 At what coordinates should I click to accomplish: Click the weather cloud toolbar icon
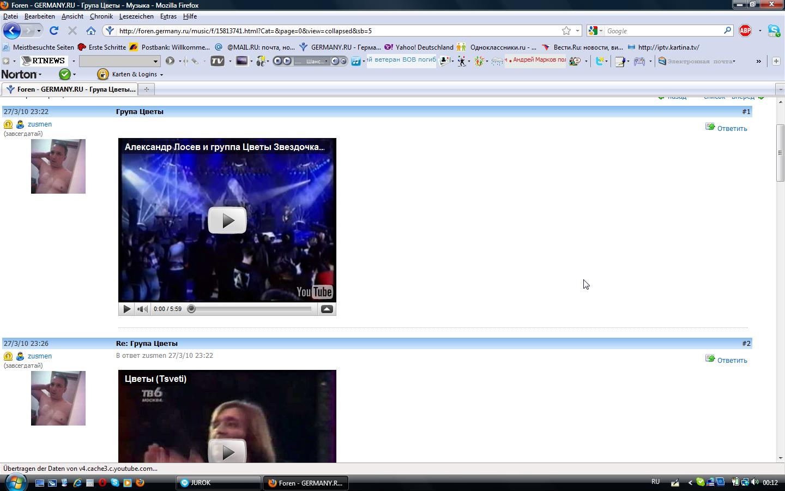497,61
